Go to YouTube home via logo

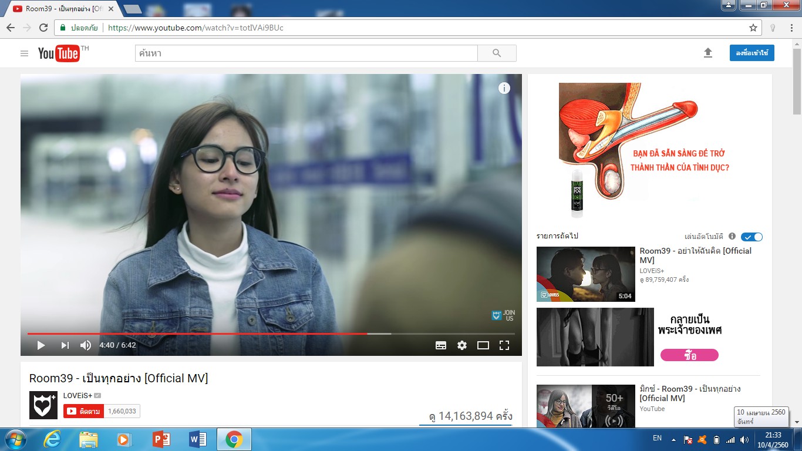point(59,53)
